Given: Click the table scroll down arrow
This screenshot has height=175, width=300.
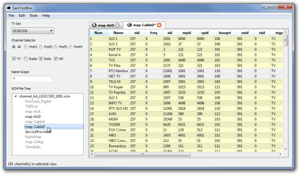Looking at the screenshot, I should pos(285,149).
